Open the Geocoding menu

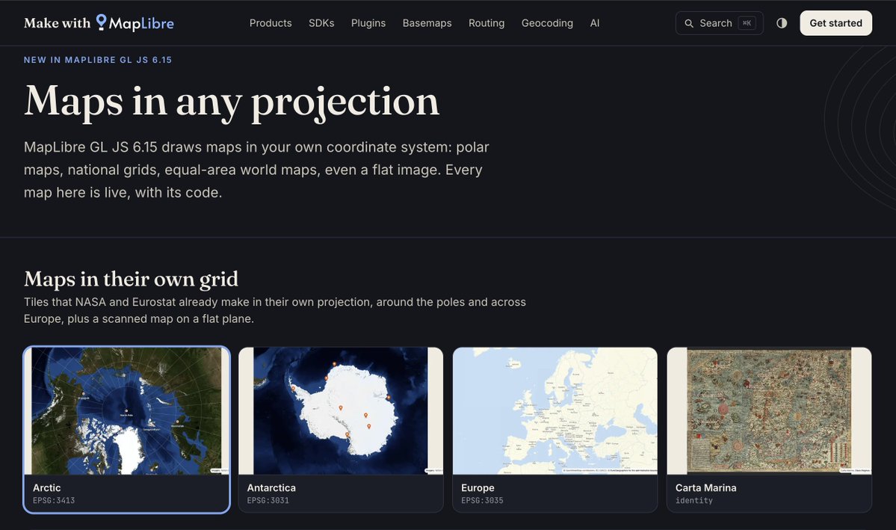[x=547, y=23]
